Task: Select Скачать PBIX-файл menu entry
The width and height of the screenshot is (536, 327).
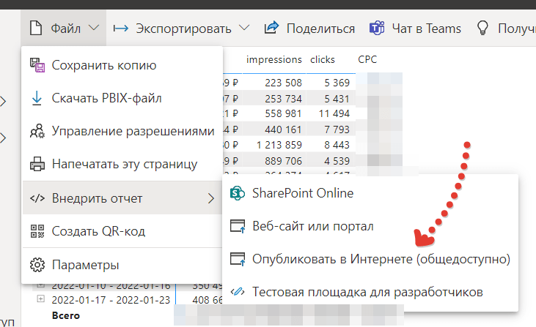Action: click(106, 98)
